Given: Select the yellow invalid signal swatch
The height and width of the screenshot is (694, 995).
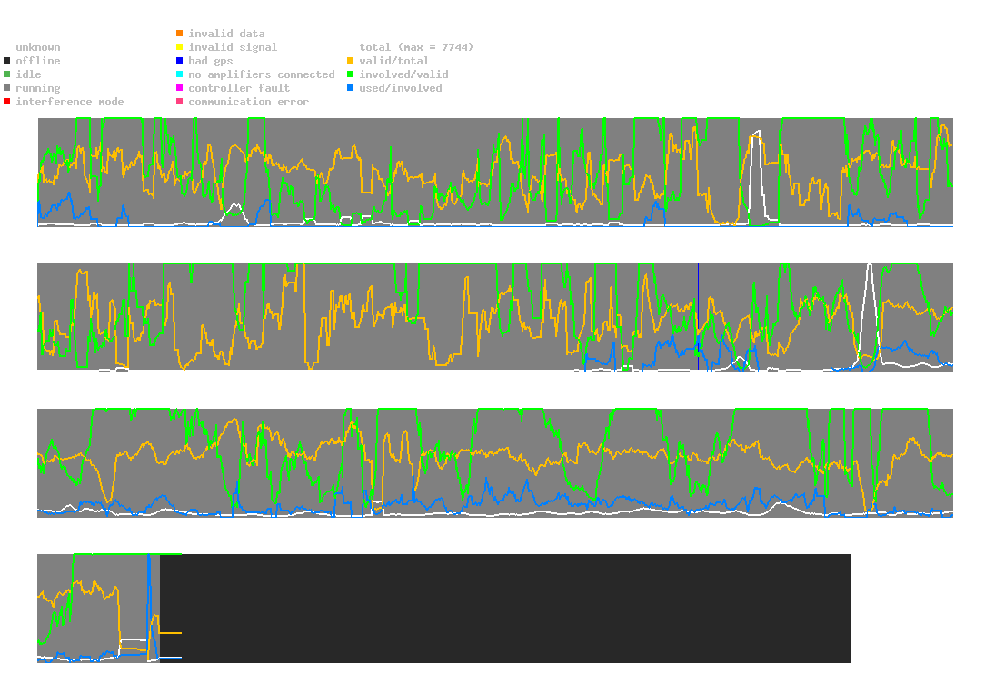Looking at the screenshot, I should (180, 47).
